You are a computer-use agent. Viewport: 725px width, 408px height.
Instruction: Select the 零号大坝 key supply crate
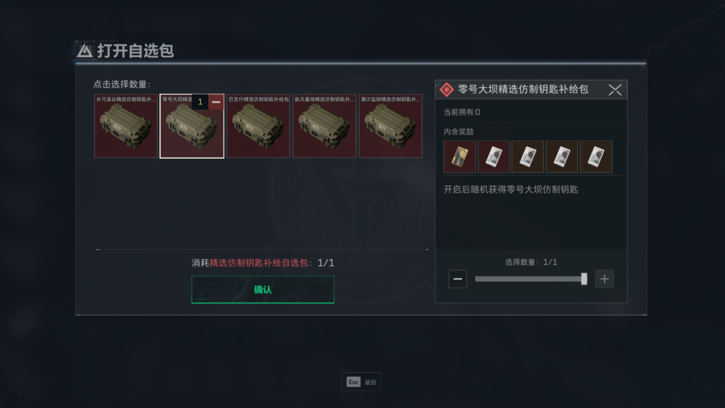pyautogui.click(x=192, y=126)
